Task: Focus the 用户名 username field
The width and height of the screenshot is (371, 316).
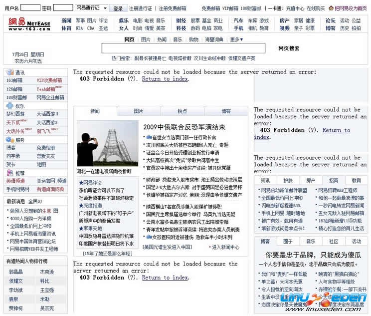Action: click(x=30, y=8)
